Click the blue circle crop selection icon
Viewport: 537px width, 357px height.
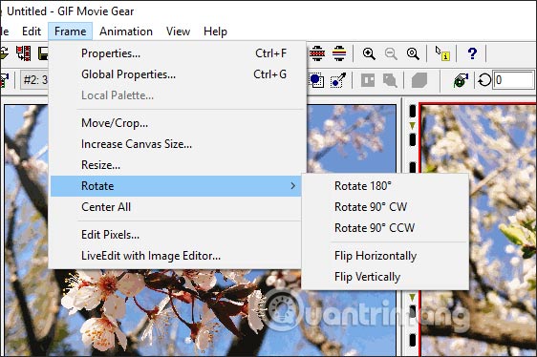tap(317, 80)
